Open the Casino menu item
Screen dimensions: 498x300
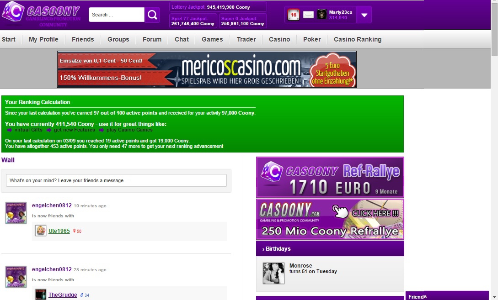279,39
